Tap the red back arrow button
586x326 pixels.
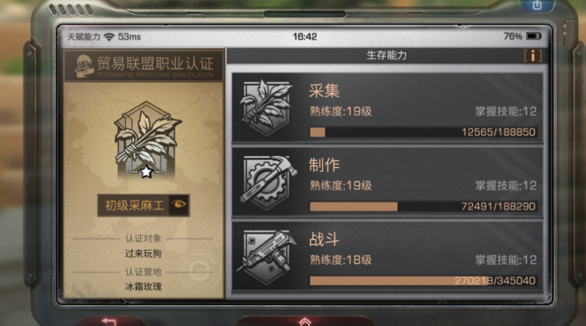point(109,321)
